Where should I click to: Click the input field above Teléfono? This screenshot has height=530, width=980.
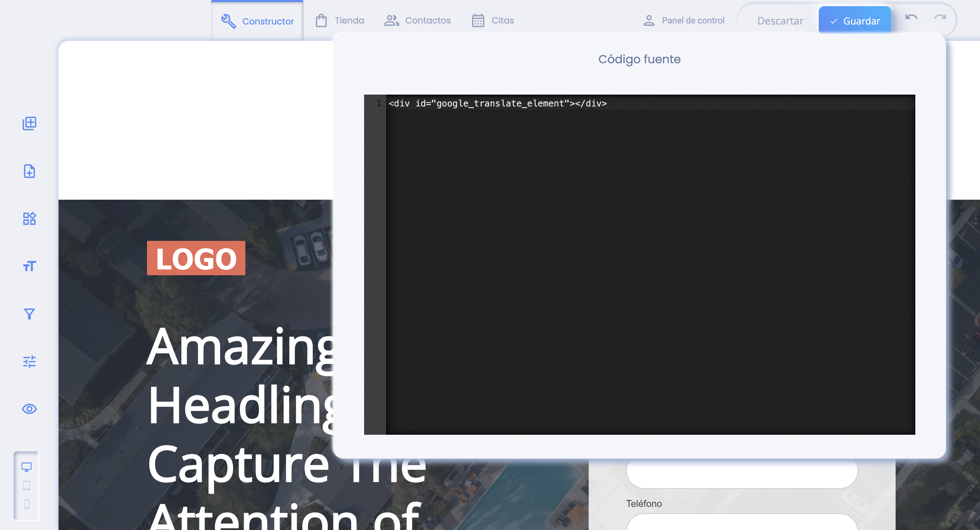[741, 473]
